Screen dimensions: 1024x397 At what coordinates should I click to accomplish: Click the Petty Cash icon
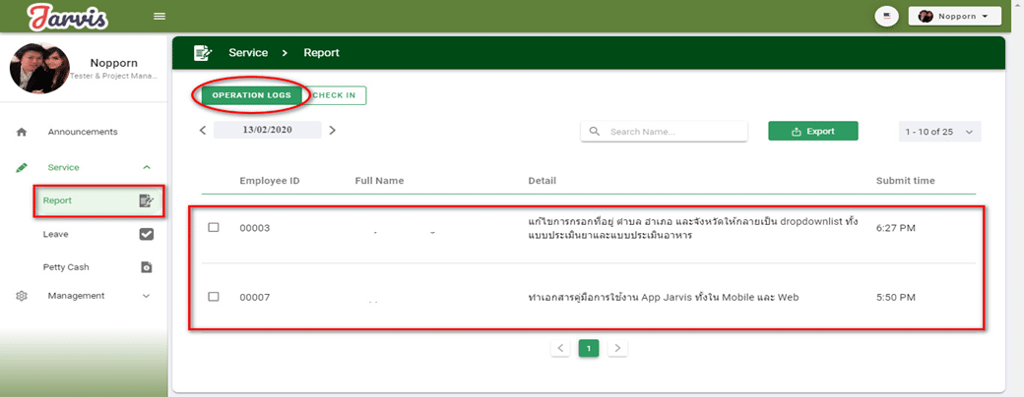pos(146,267)
